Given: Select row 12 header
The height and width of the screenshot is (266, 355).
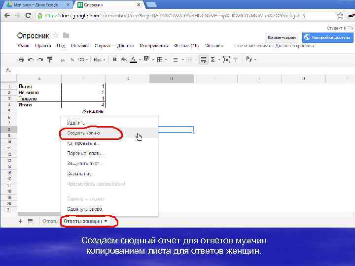Looking at the screenshot, I should [x=9, y=154].
